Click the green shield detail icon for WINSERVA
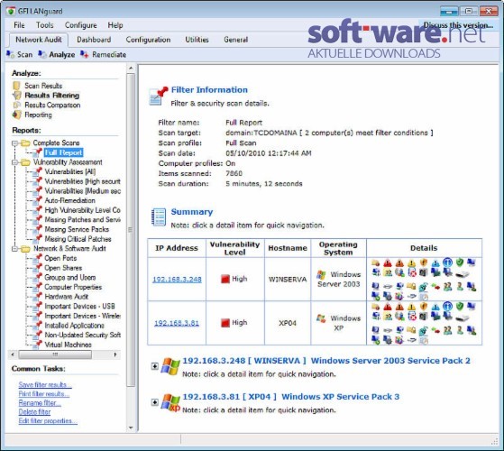 [460, 262]
